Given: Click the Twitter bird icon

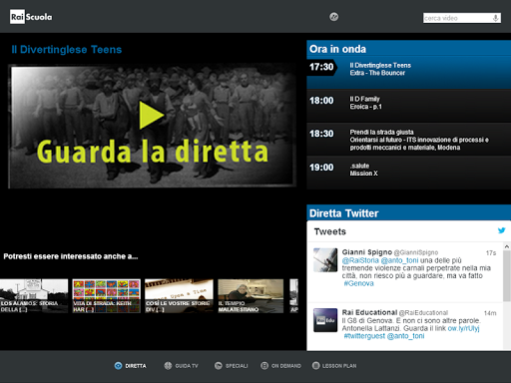Looking at the screenshot, I should coord(501,230).
